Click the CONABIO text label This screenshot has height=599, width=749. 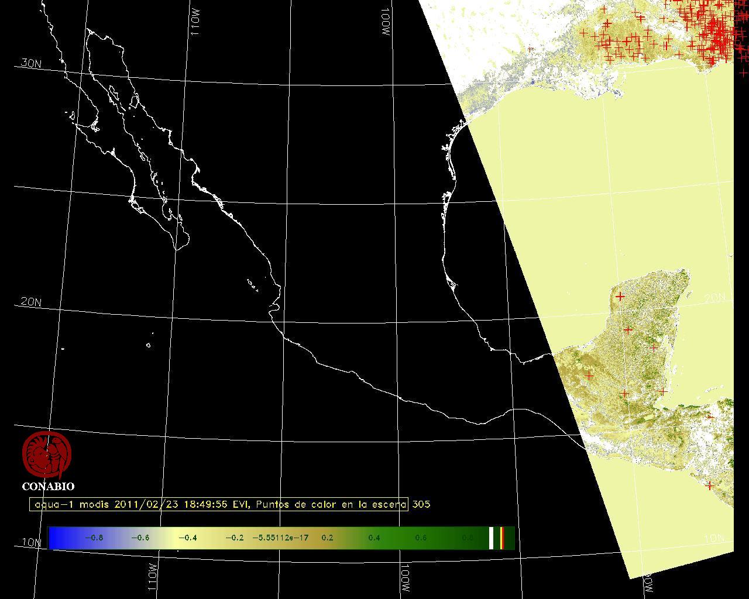[x=48, y=487]
